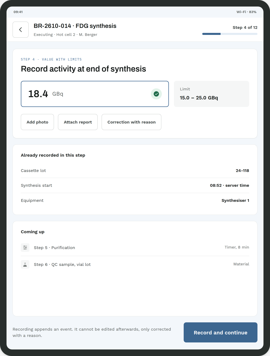The image size is (270, 356).
Task: Tap the Add photo button
Action: (x=37, y=122)
